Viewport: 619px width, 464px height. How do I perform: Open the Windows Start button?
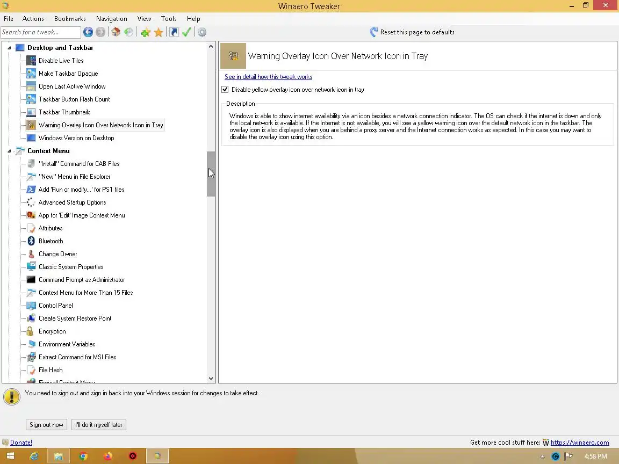click(11, 456)
